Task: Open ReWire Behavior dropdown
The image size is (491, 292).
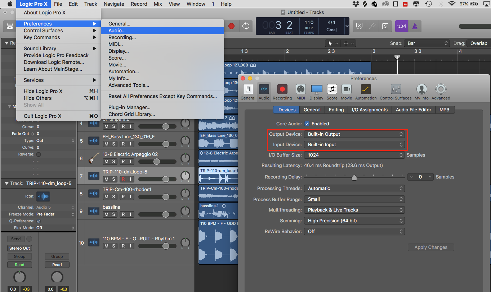Action: coord(354,231)
